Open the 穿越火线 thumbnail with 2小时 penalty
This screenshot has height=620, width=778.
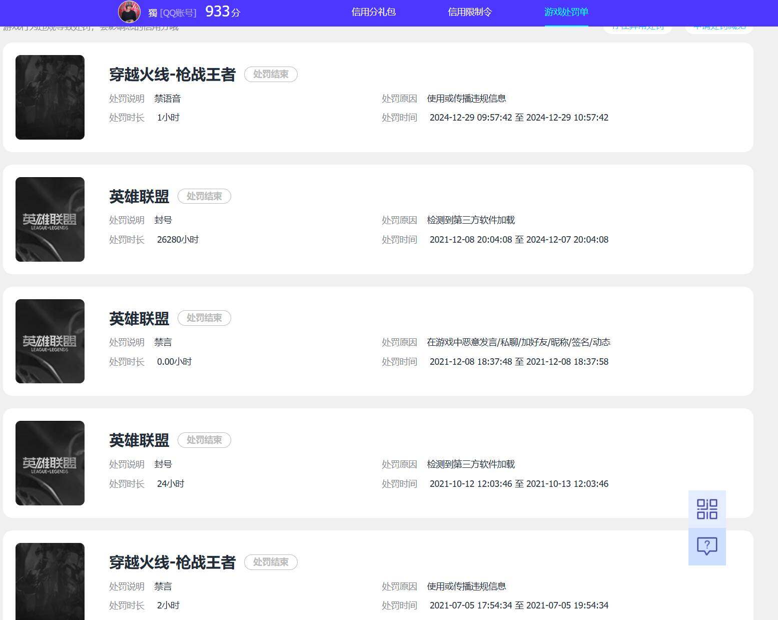point(50,581)
